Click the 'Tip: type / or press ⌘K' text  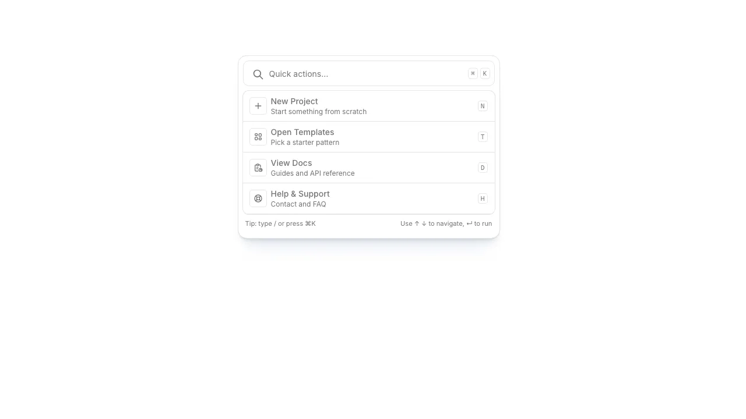click(x=280, y=223)
